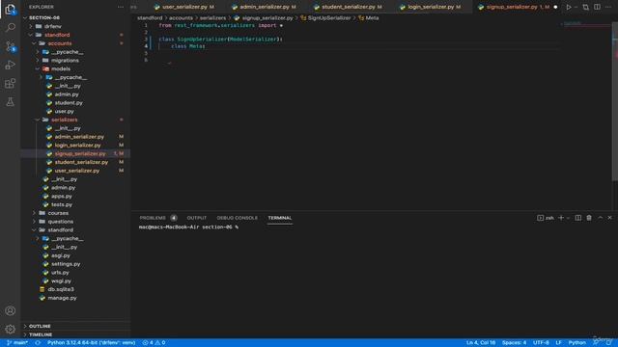Split the editor right
The image size is (618, 347).
[597, 7]
